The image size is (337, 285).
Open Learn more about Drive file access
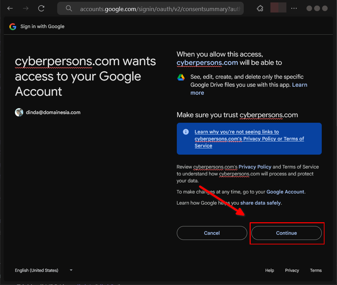[x=249, y=89]
